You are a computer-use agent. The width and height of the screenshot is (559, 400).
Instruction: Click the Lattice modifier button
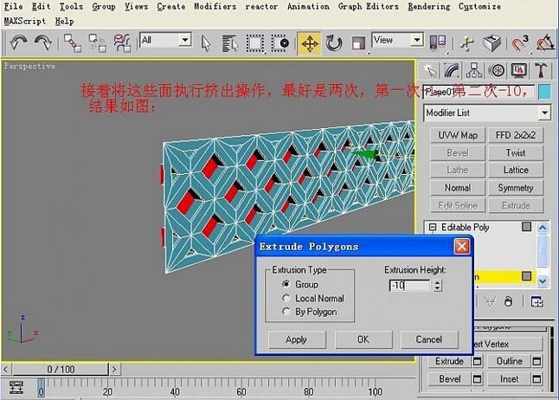(516, 170)
